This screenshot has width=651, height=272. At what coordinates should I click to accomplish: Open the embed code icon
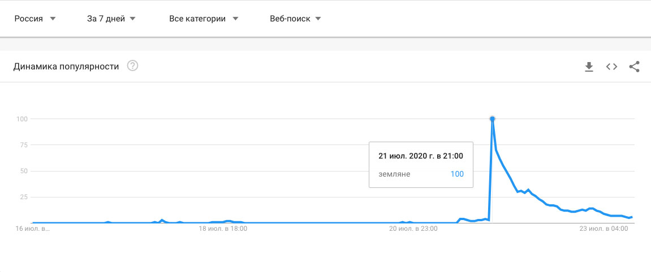[x=611, y=67]
